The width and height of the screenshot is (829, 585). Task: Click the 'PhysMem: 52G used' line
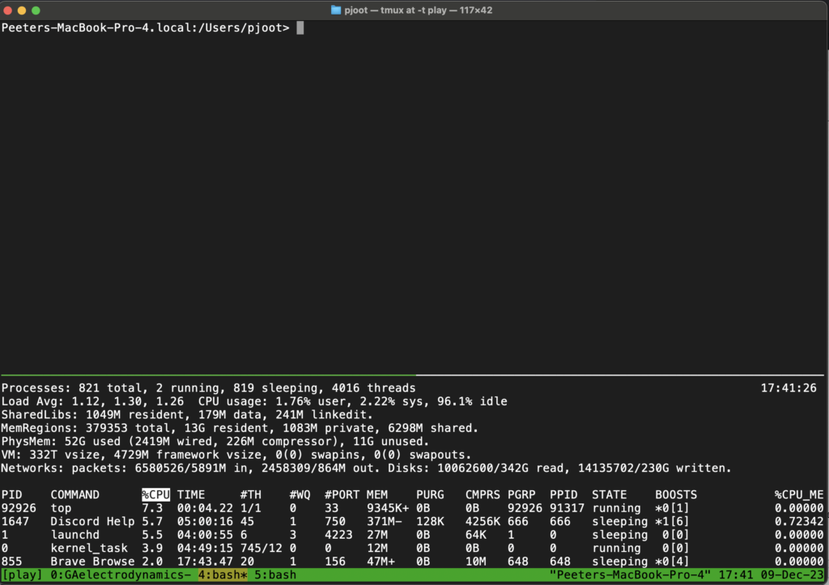(215, 441)
